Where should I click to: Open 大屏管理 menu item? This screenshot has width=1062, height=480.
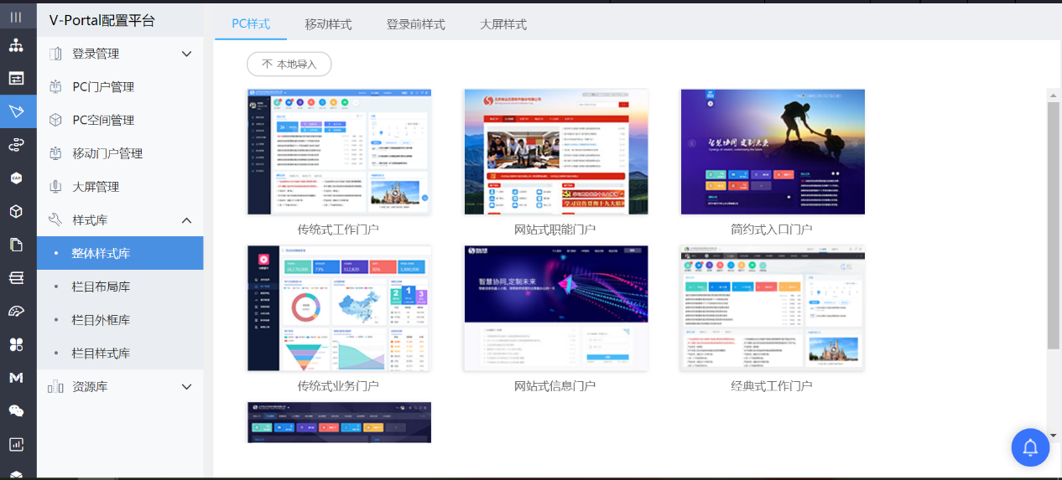120,186
